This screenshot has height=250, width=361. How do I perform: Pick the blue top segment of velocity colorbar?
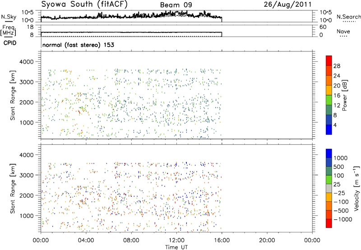[329, 153]
